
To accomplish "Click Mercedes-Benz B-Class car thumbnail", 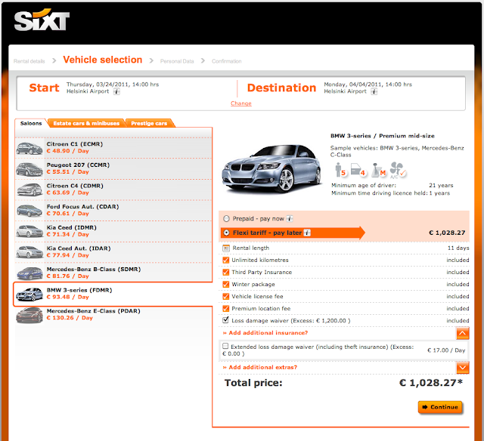I will (29, 273).
